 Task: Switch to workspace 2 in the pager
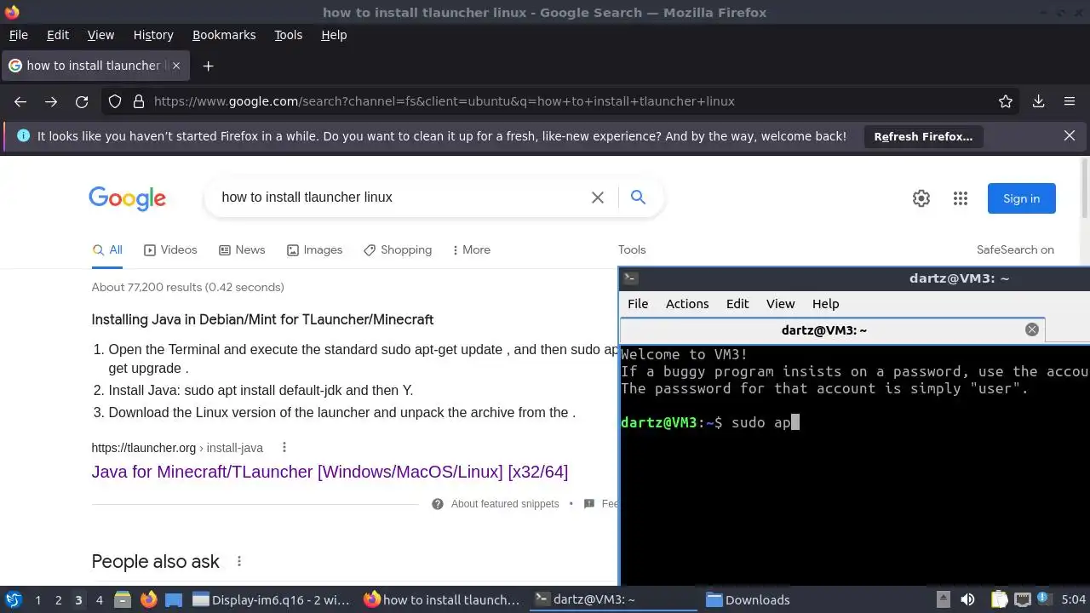[x=58, y=600]
